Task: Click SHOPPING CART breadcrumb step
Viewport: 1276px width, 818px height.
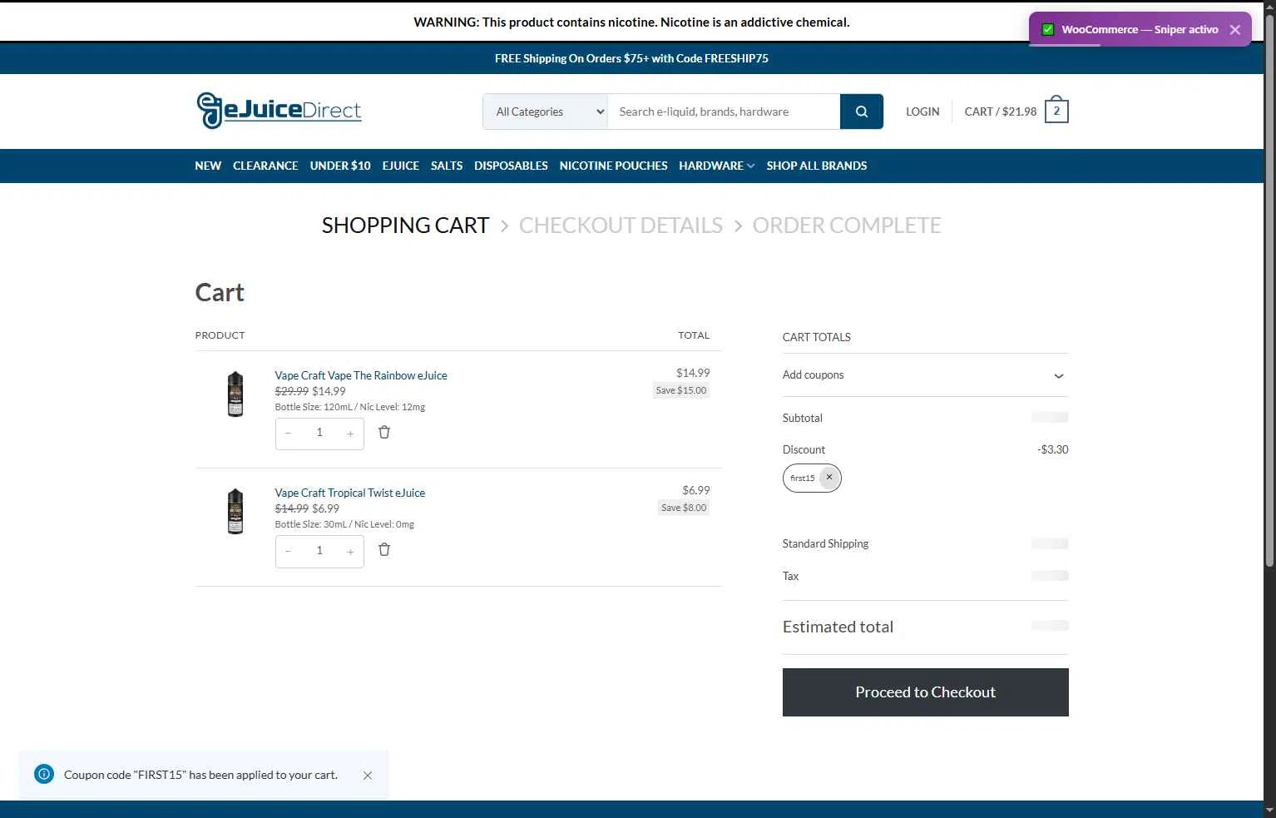Action: (x=405, y=226)
